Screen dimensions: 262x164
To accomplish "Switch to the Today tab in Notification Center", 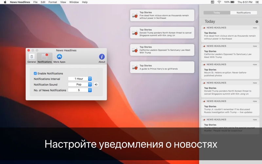I will (x=217, y=13).
